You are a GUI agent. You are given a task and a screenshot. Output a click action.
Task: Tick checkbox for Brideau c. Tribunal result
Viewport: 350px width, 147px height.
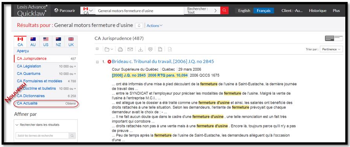pyautogui.click(x=97, y=62)
